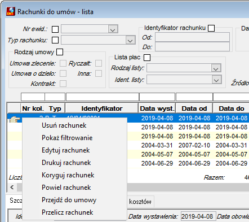Click the Identyfikator column filter field
The height and width of the screenshot is (222, 249).
[x=103, y=97]
